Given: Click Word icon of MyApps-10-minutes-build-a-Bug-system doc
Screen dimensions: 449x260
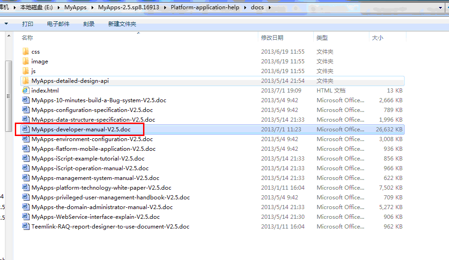Looking at the screenshot, I should [x=26, y=100].
